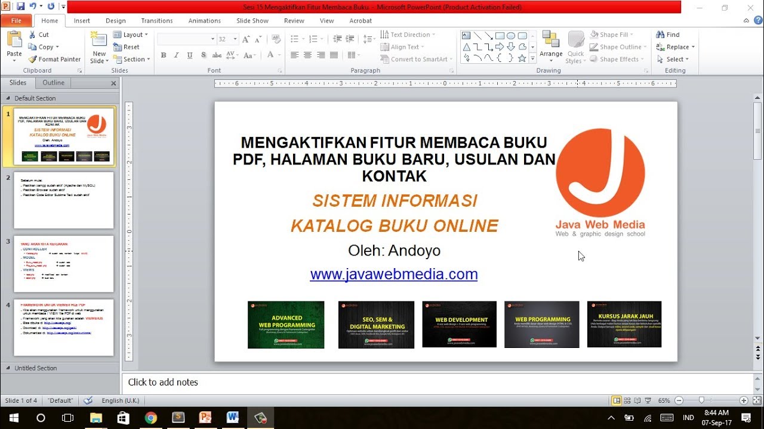The image size is (764, 429).
Task: Switch to Reading View in status bar
Action: coord(638,400)
